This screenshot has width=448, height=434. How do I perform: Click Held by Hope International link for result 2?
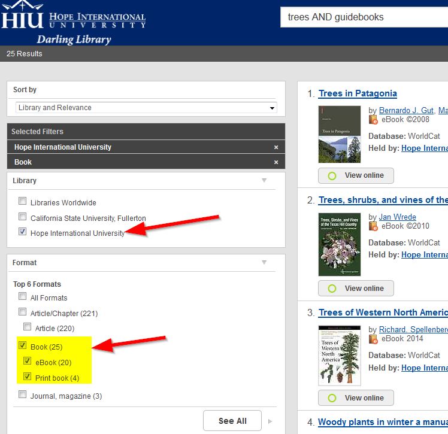425,254
